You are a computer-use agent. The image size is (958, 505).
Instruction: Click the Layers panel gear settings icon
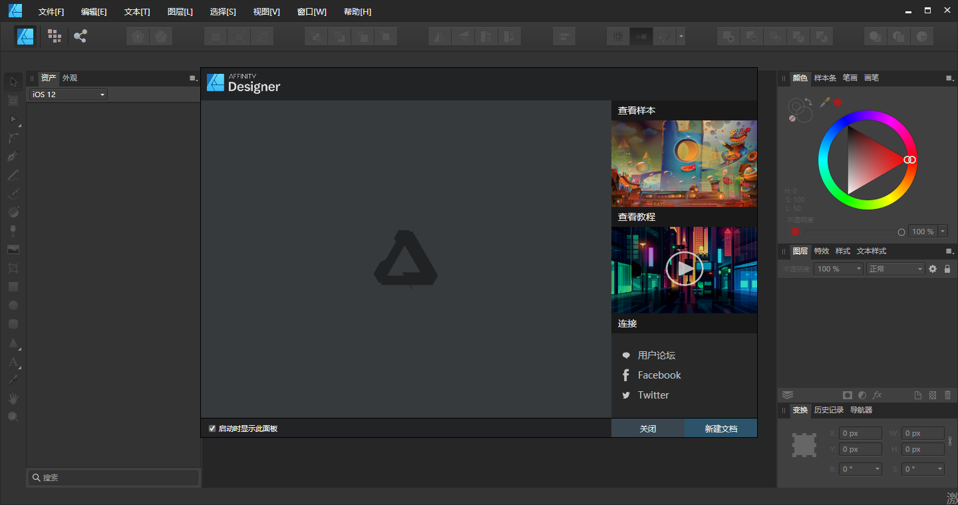click(933, 269)
